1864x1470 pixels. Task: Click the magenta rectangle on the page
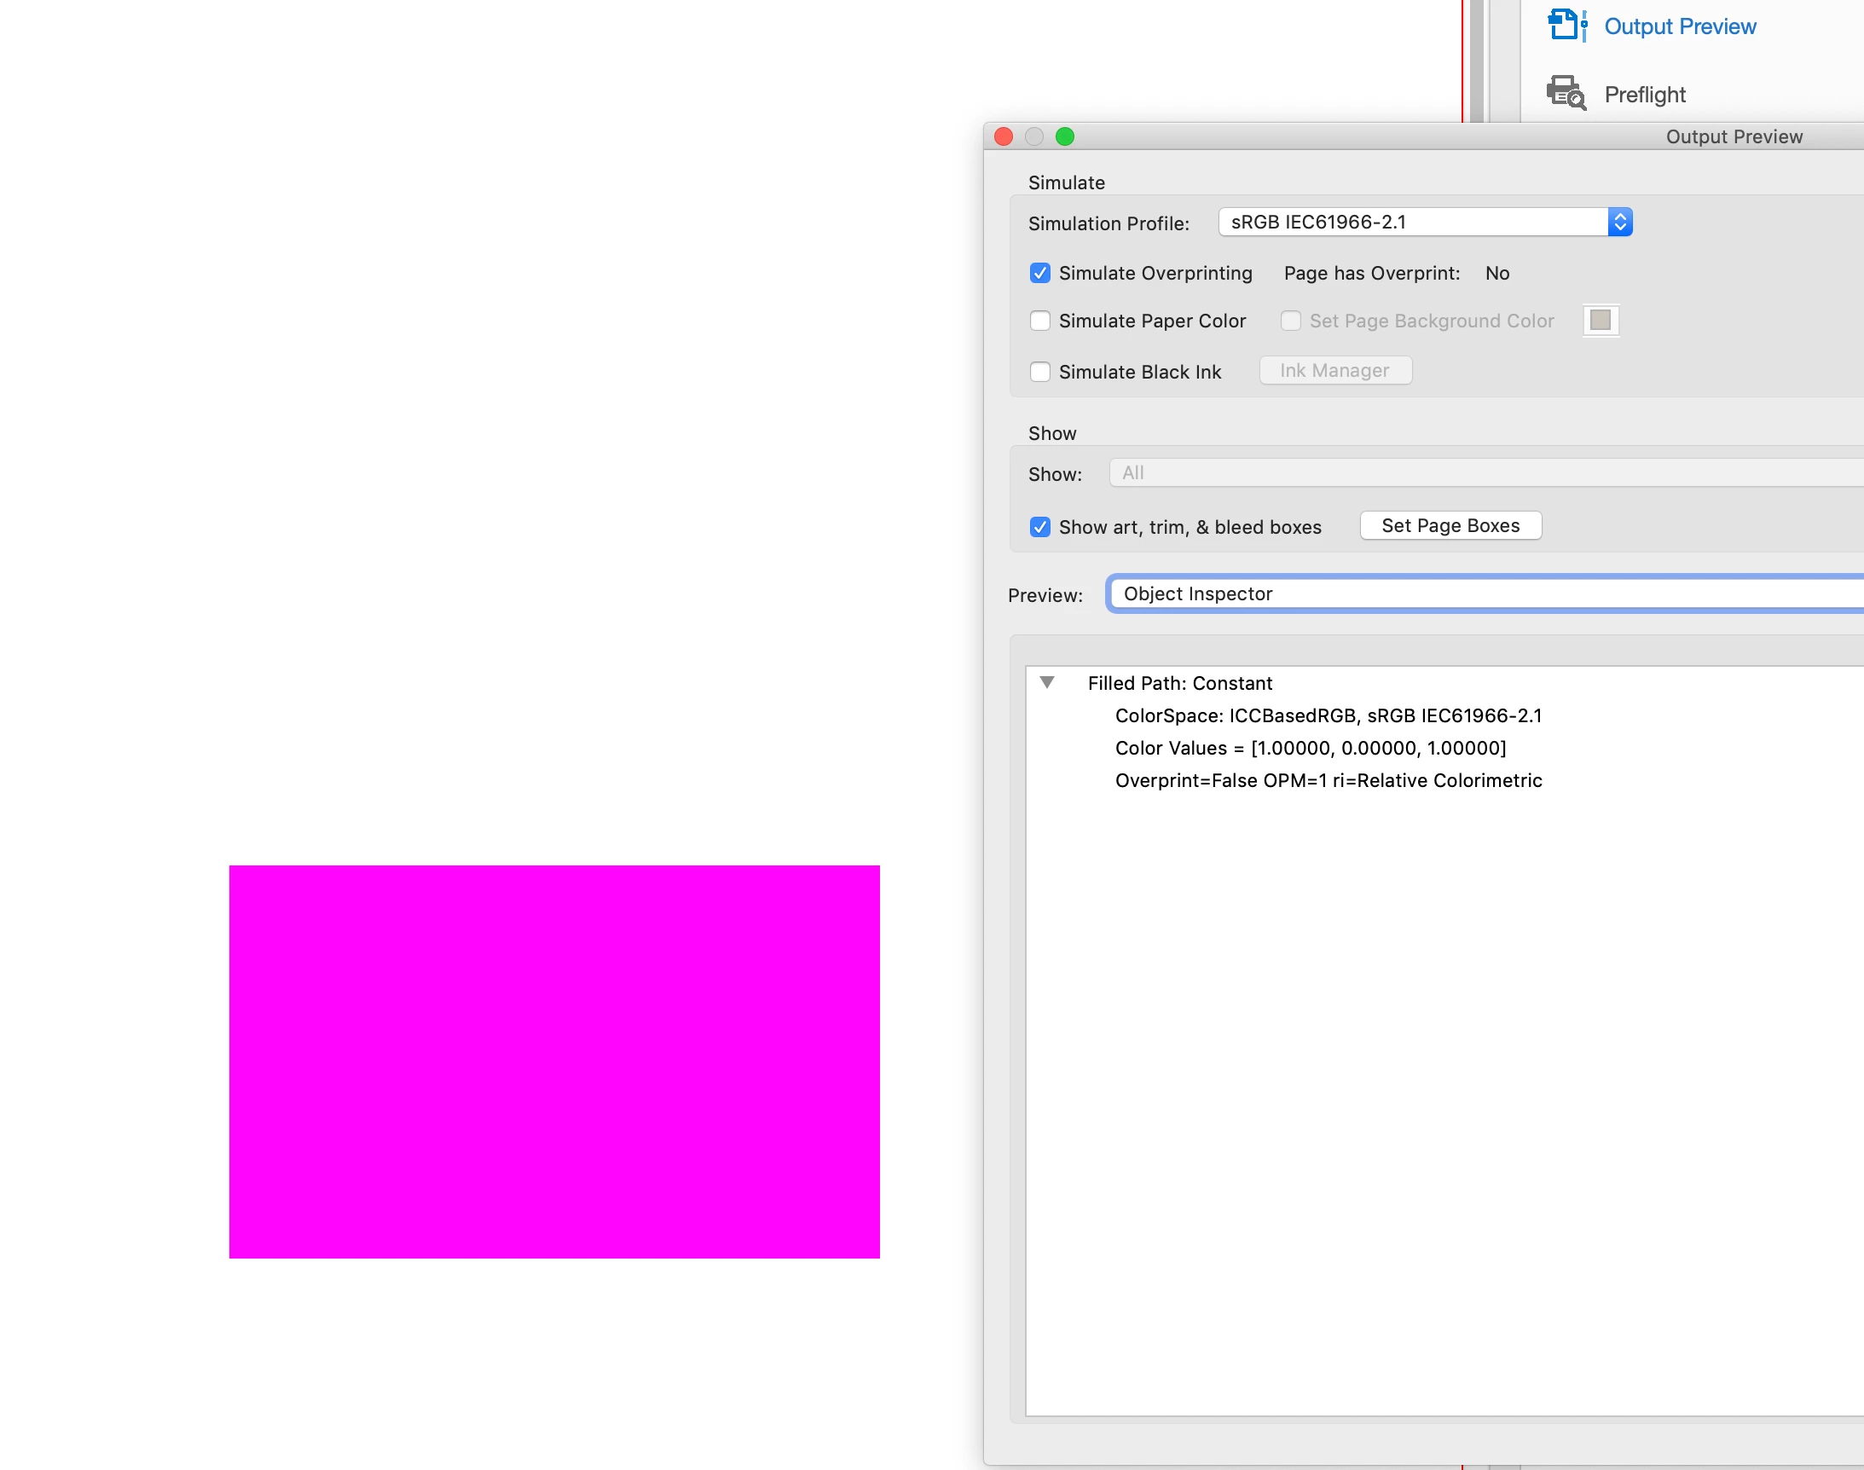[x=554, y=1062]
